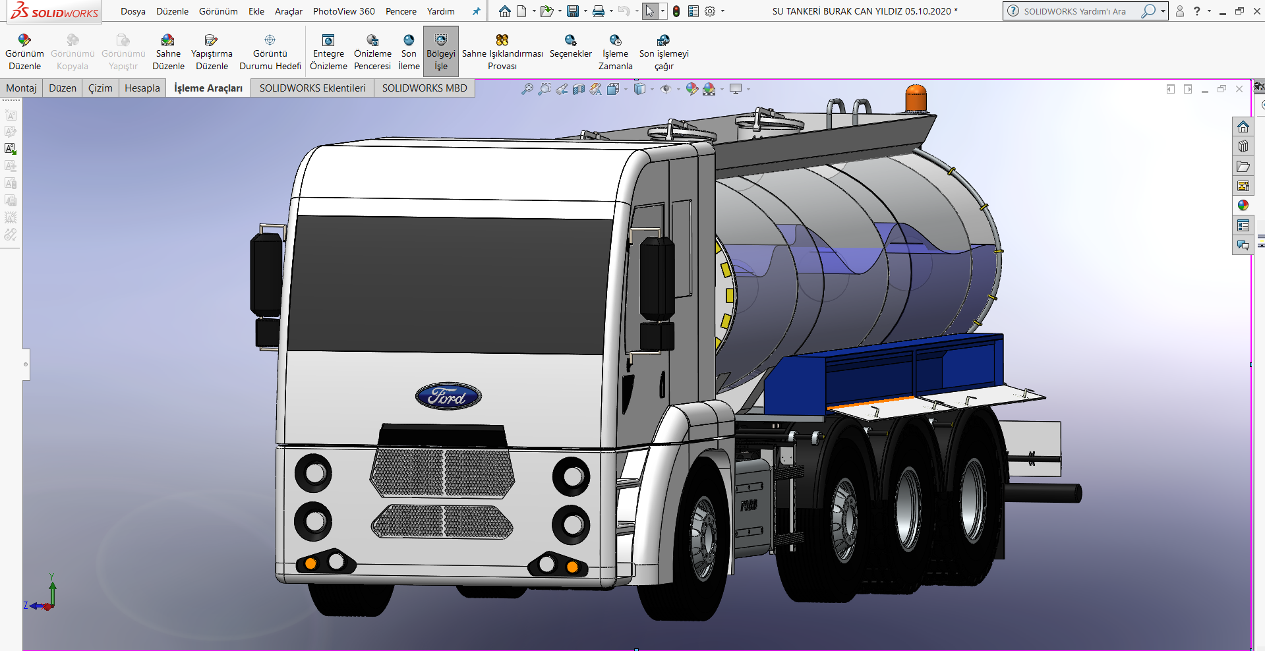This screenshot has width=1265, height=651.
Task: Switch to SOLIDWORKS MBD tab
Action: (425, 88)
